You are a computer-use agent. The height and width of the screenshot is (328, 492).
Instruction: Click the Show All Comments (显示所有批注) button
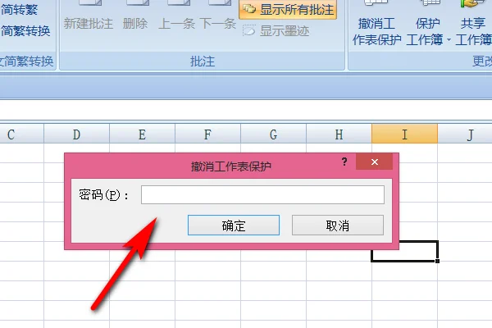(x=288, y=9)
